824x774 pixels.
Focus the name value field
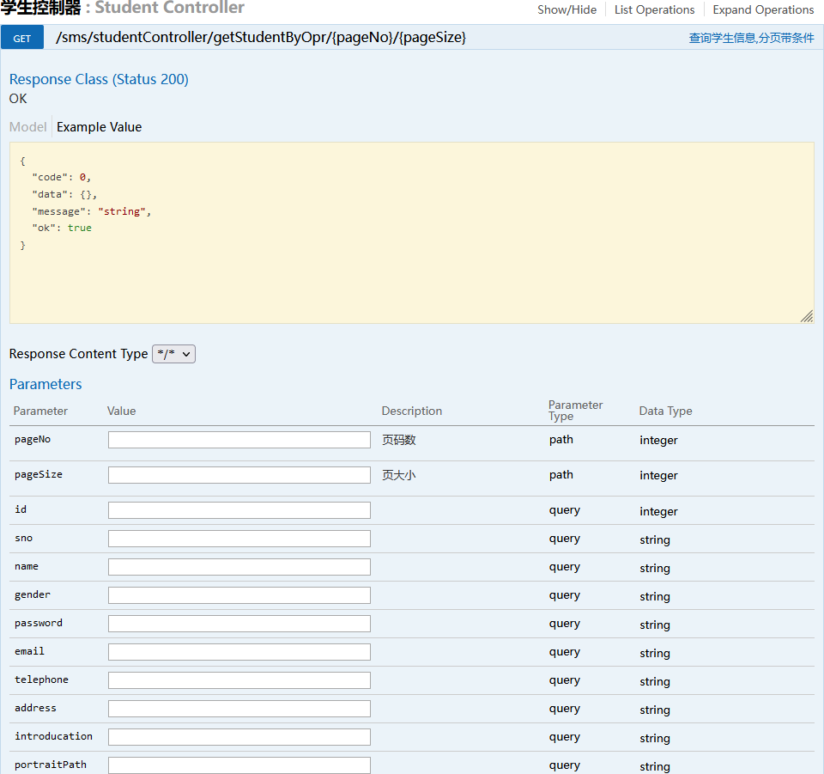coord(239,567)
